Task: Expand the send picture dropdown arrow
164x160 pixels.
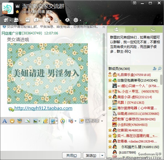Action: (39, 121)
